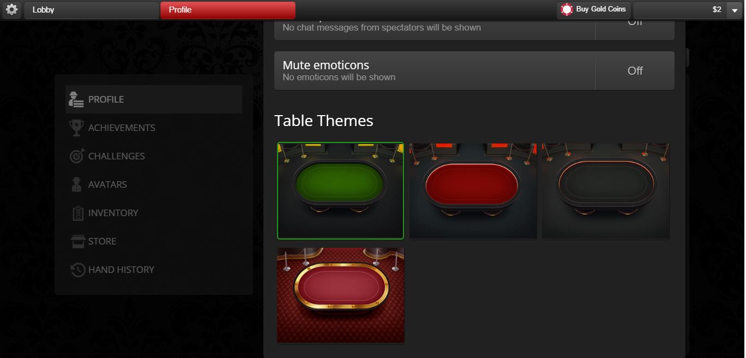Click the Inventory clipboard icon
The width and height of the screenshot is (746, 358).
(x=77, y=213)
